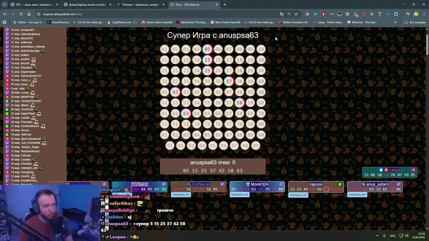
Task: Open the Rotten Tomatoes bookmark
Action: (x=294, y=22)
